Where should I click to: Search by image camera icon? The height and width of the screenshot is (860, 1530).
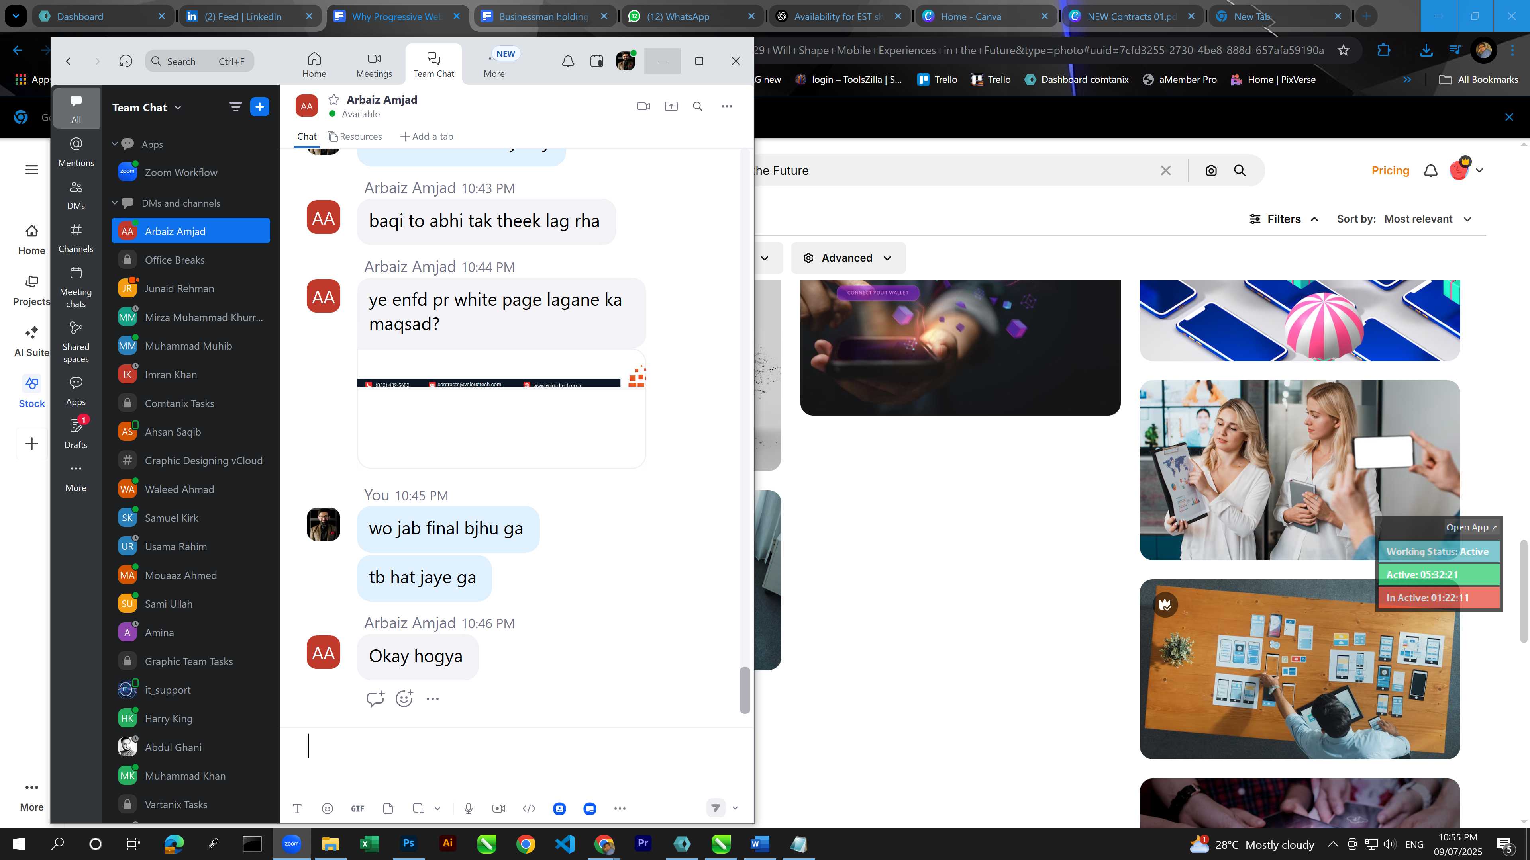click(x=1211, y=170)
